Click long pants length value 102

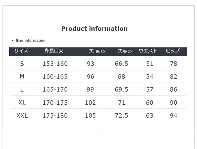(x=90, y=103)
